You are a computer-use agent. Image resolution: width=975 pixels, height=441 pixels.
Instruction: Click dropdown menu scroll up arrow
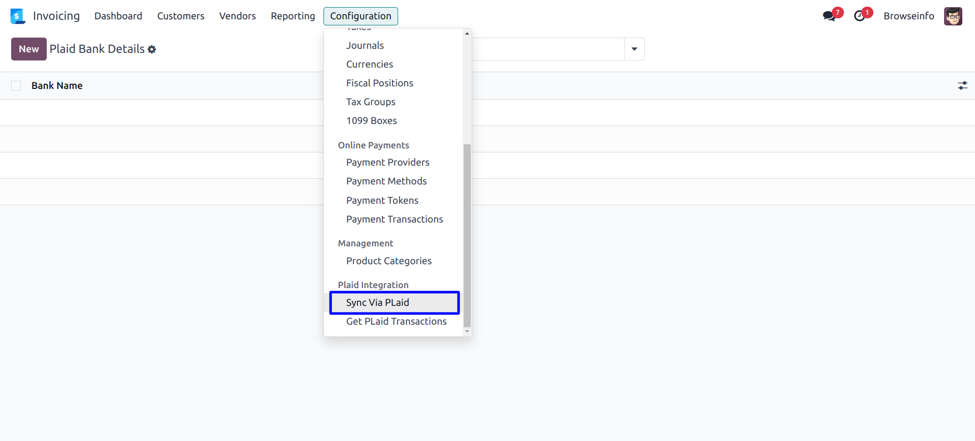[x=467, y=34]
